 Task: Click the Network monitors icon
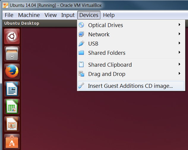(x=81, y=34)
